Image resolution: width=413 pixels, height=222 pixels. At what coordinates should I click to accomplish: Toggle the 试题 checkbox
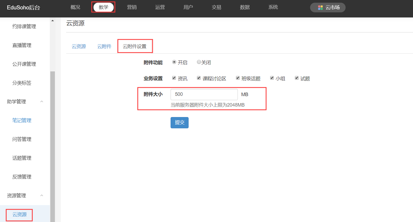coord(297,78)
